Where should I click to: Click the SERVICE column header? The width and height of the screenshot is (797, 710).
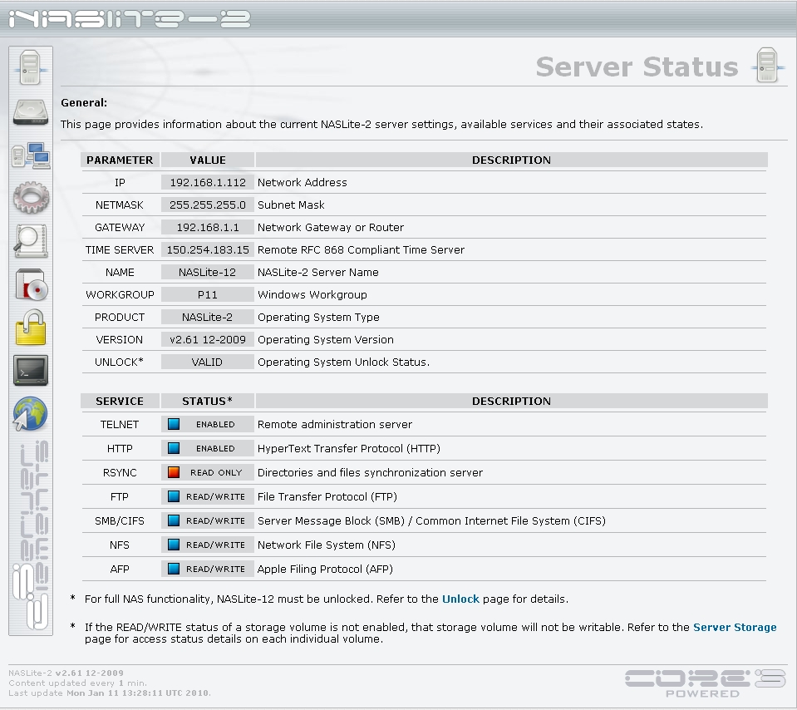click(120, 401)
